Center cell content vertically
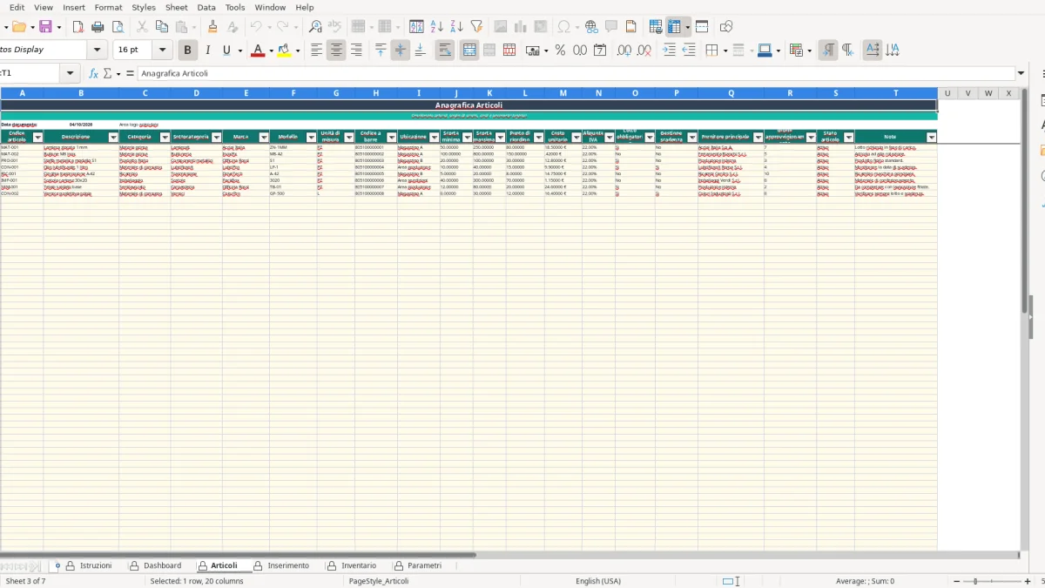This screenshot has width=1045, height=588. click(400, 51)
